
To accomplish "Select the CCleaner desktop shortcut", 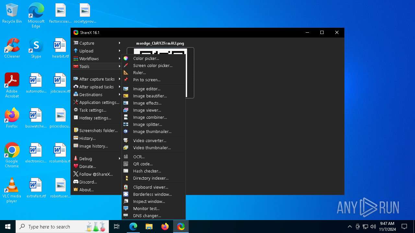I will 12,49.
